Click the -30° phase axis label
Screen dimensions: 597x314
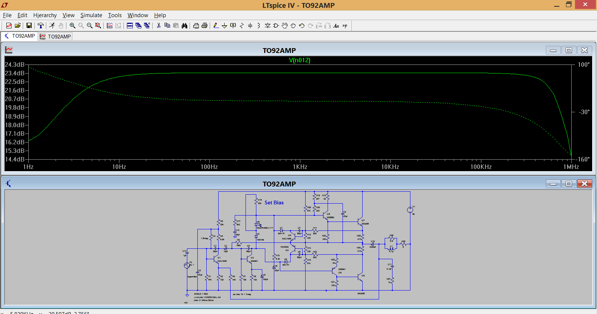pos(584,112)
